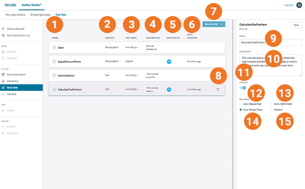Toggle the Enabled switch off
305x189 pixels.
point(243,88)
